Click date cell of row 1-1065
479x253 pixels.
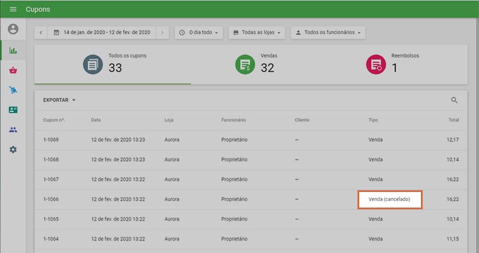point(118,219)
